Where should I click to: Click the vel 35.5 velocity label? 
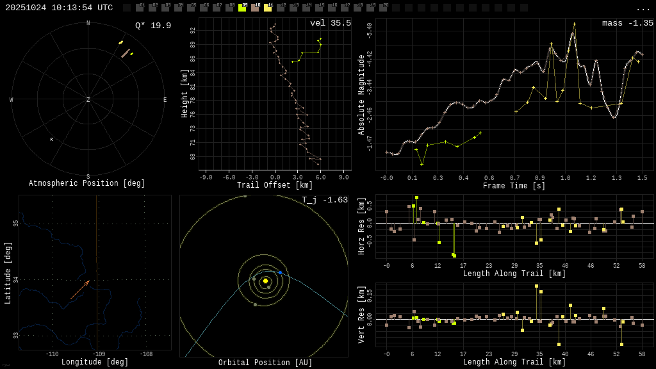pyautogui.click(x=330, y=23)
